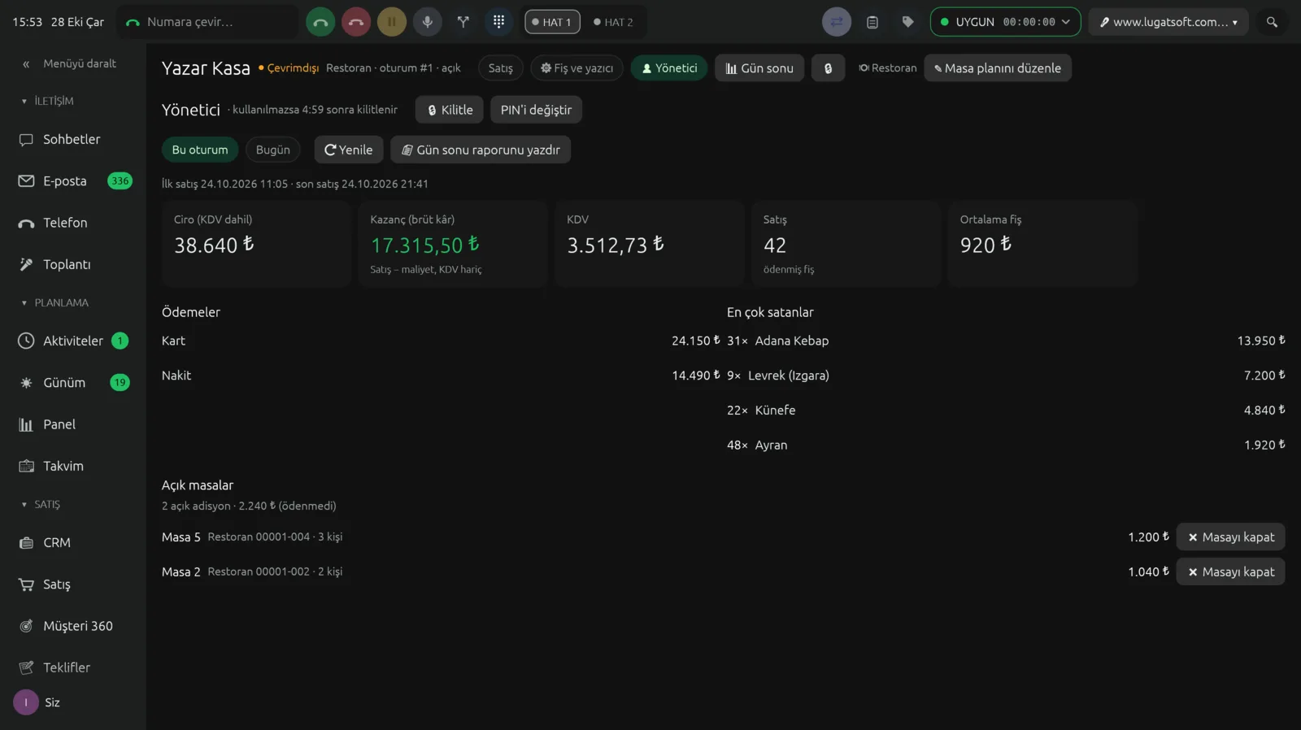
Task: Click the call transfer fork icon
Action: [463, 22]
